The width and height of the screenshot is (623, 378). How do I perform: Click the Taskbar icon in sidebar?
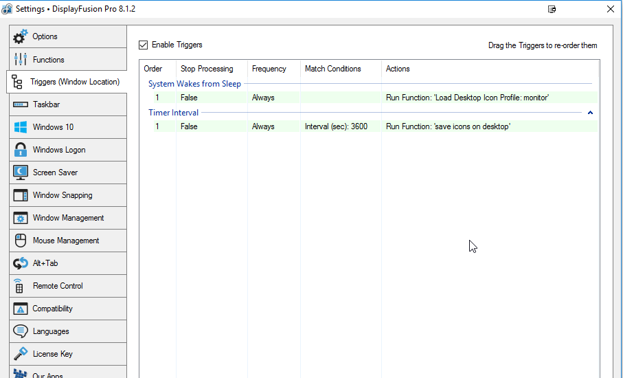coord(21,104)
